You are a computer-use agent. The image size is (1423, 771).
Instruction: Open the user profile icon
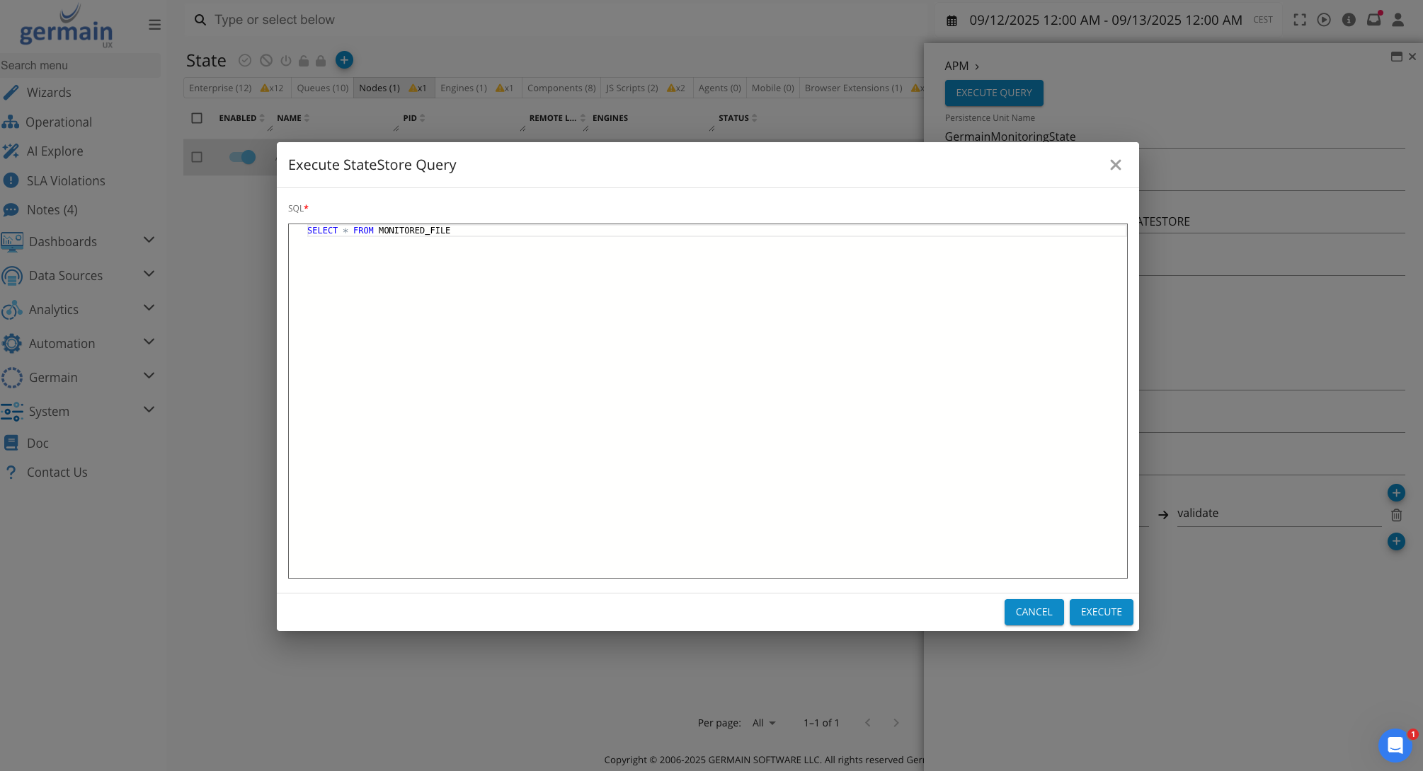tap(1398, 20)
